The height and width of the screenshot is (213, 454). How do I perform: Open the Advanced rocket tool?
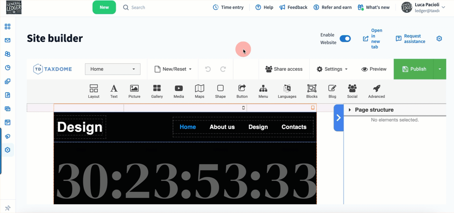click(x=376, y=91)
